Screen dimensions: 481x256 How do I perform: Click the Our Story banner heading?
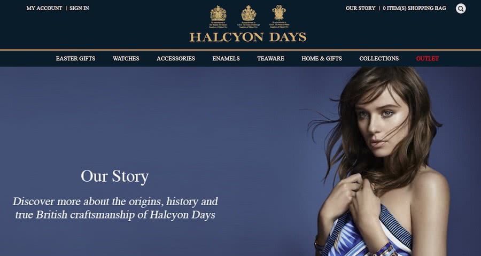pyautogui.click(x=115, y=176)
